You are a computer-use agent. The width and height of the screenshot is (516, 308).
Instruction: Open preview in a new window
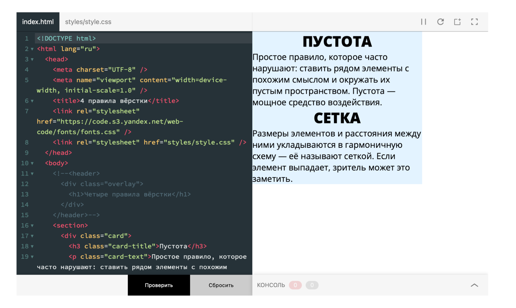457,22
